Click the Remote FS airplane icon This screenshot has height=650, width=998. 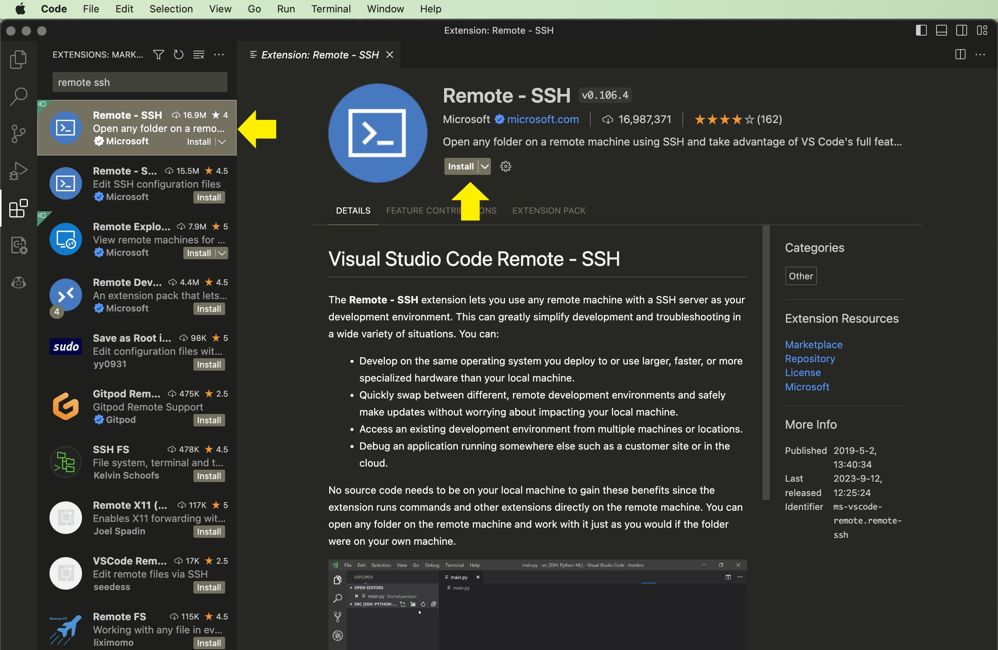pos(65,629)
